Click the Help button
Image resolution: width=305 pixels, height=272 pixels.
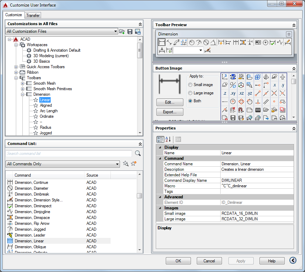272,261
